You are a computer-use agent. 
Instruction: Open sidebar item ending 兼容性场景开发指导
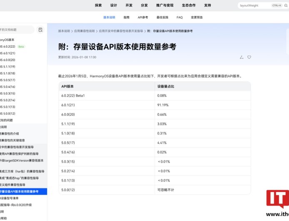tap(17, 147)
